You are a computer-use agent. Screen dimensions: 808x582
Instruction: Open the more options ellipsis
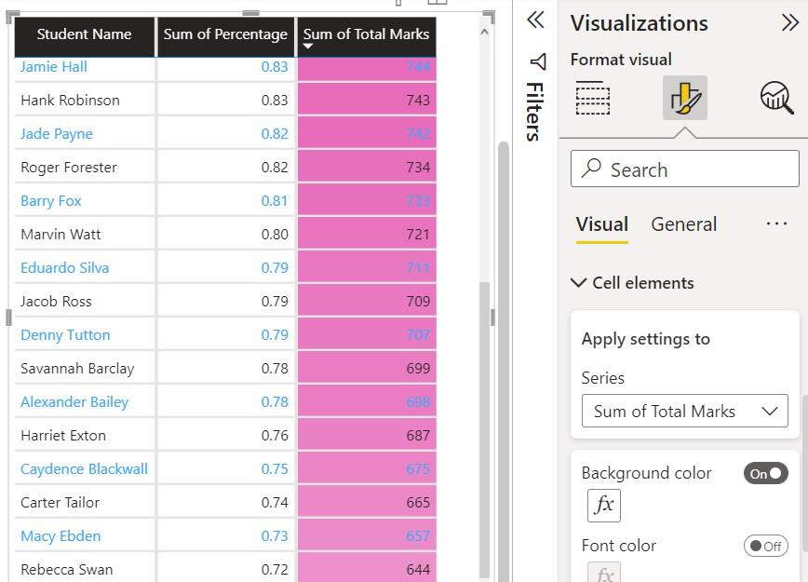(x=776, y=224)
